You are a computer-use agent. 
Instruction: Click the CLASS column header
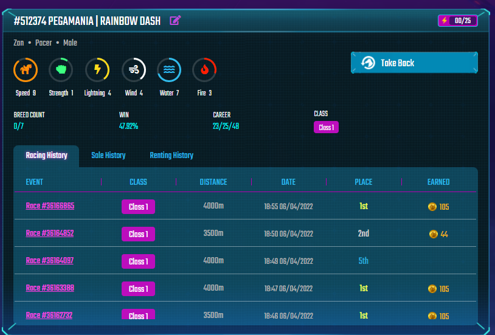pos(138,182)
